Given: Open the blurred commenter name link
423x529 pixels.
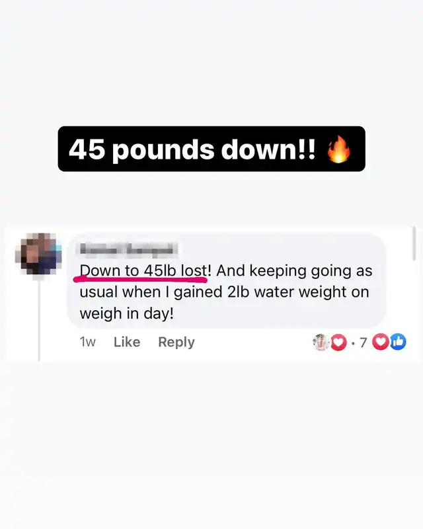Looking at the screenshot, I should pyautogui.click(x=128, y=249).
